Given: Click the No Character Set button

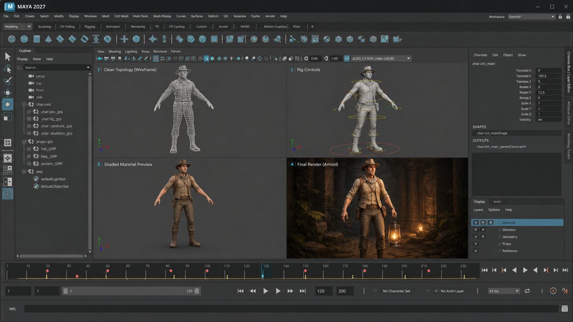Looking at the screenshot, I should [396, 291].
